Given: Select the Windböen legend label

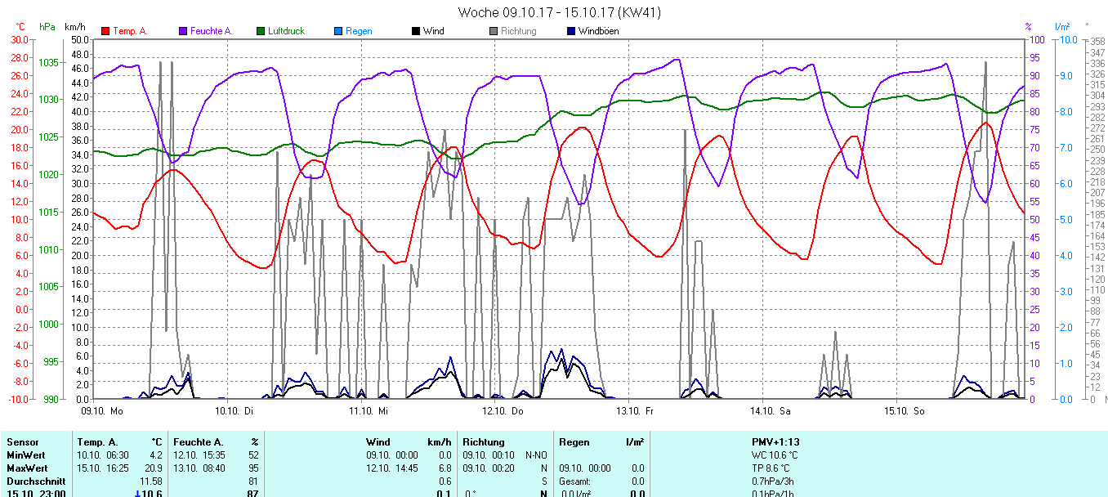Looking at the screenshot, I should tap(598, 31).
